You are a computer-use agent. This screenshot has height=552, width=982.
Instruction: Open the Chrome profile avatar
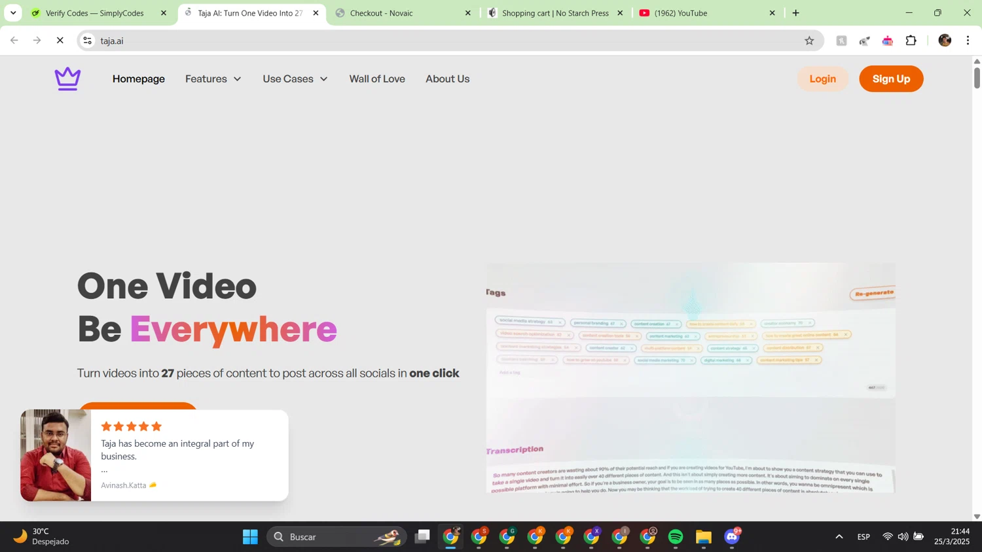pyautogui.click(x=945, y=41)
